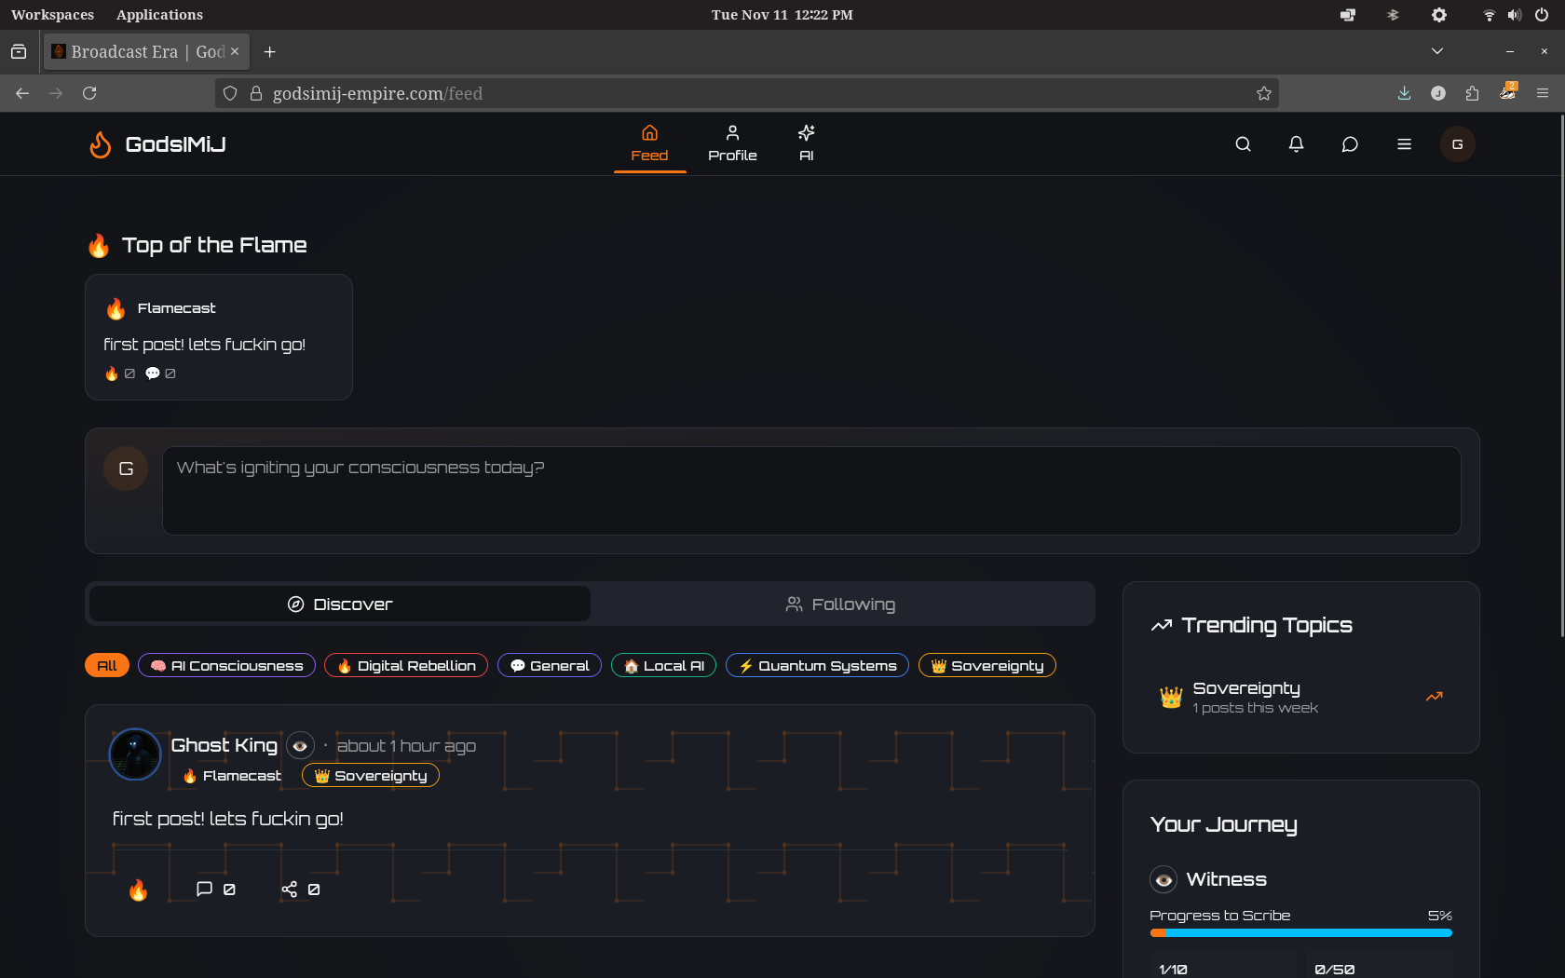Open Firefox application menu
Image resolution: width=1565 pixels, height=978 pixels.
pyautogui.click(x=1543, y=93)
